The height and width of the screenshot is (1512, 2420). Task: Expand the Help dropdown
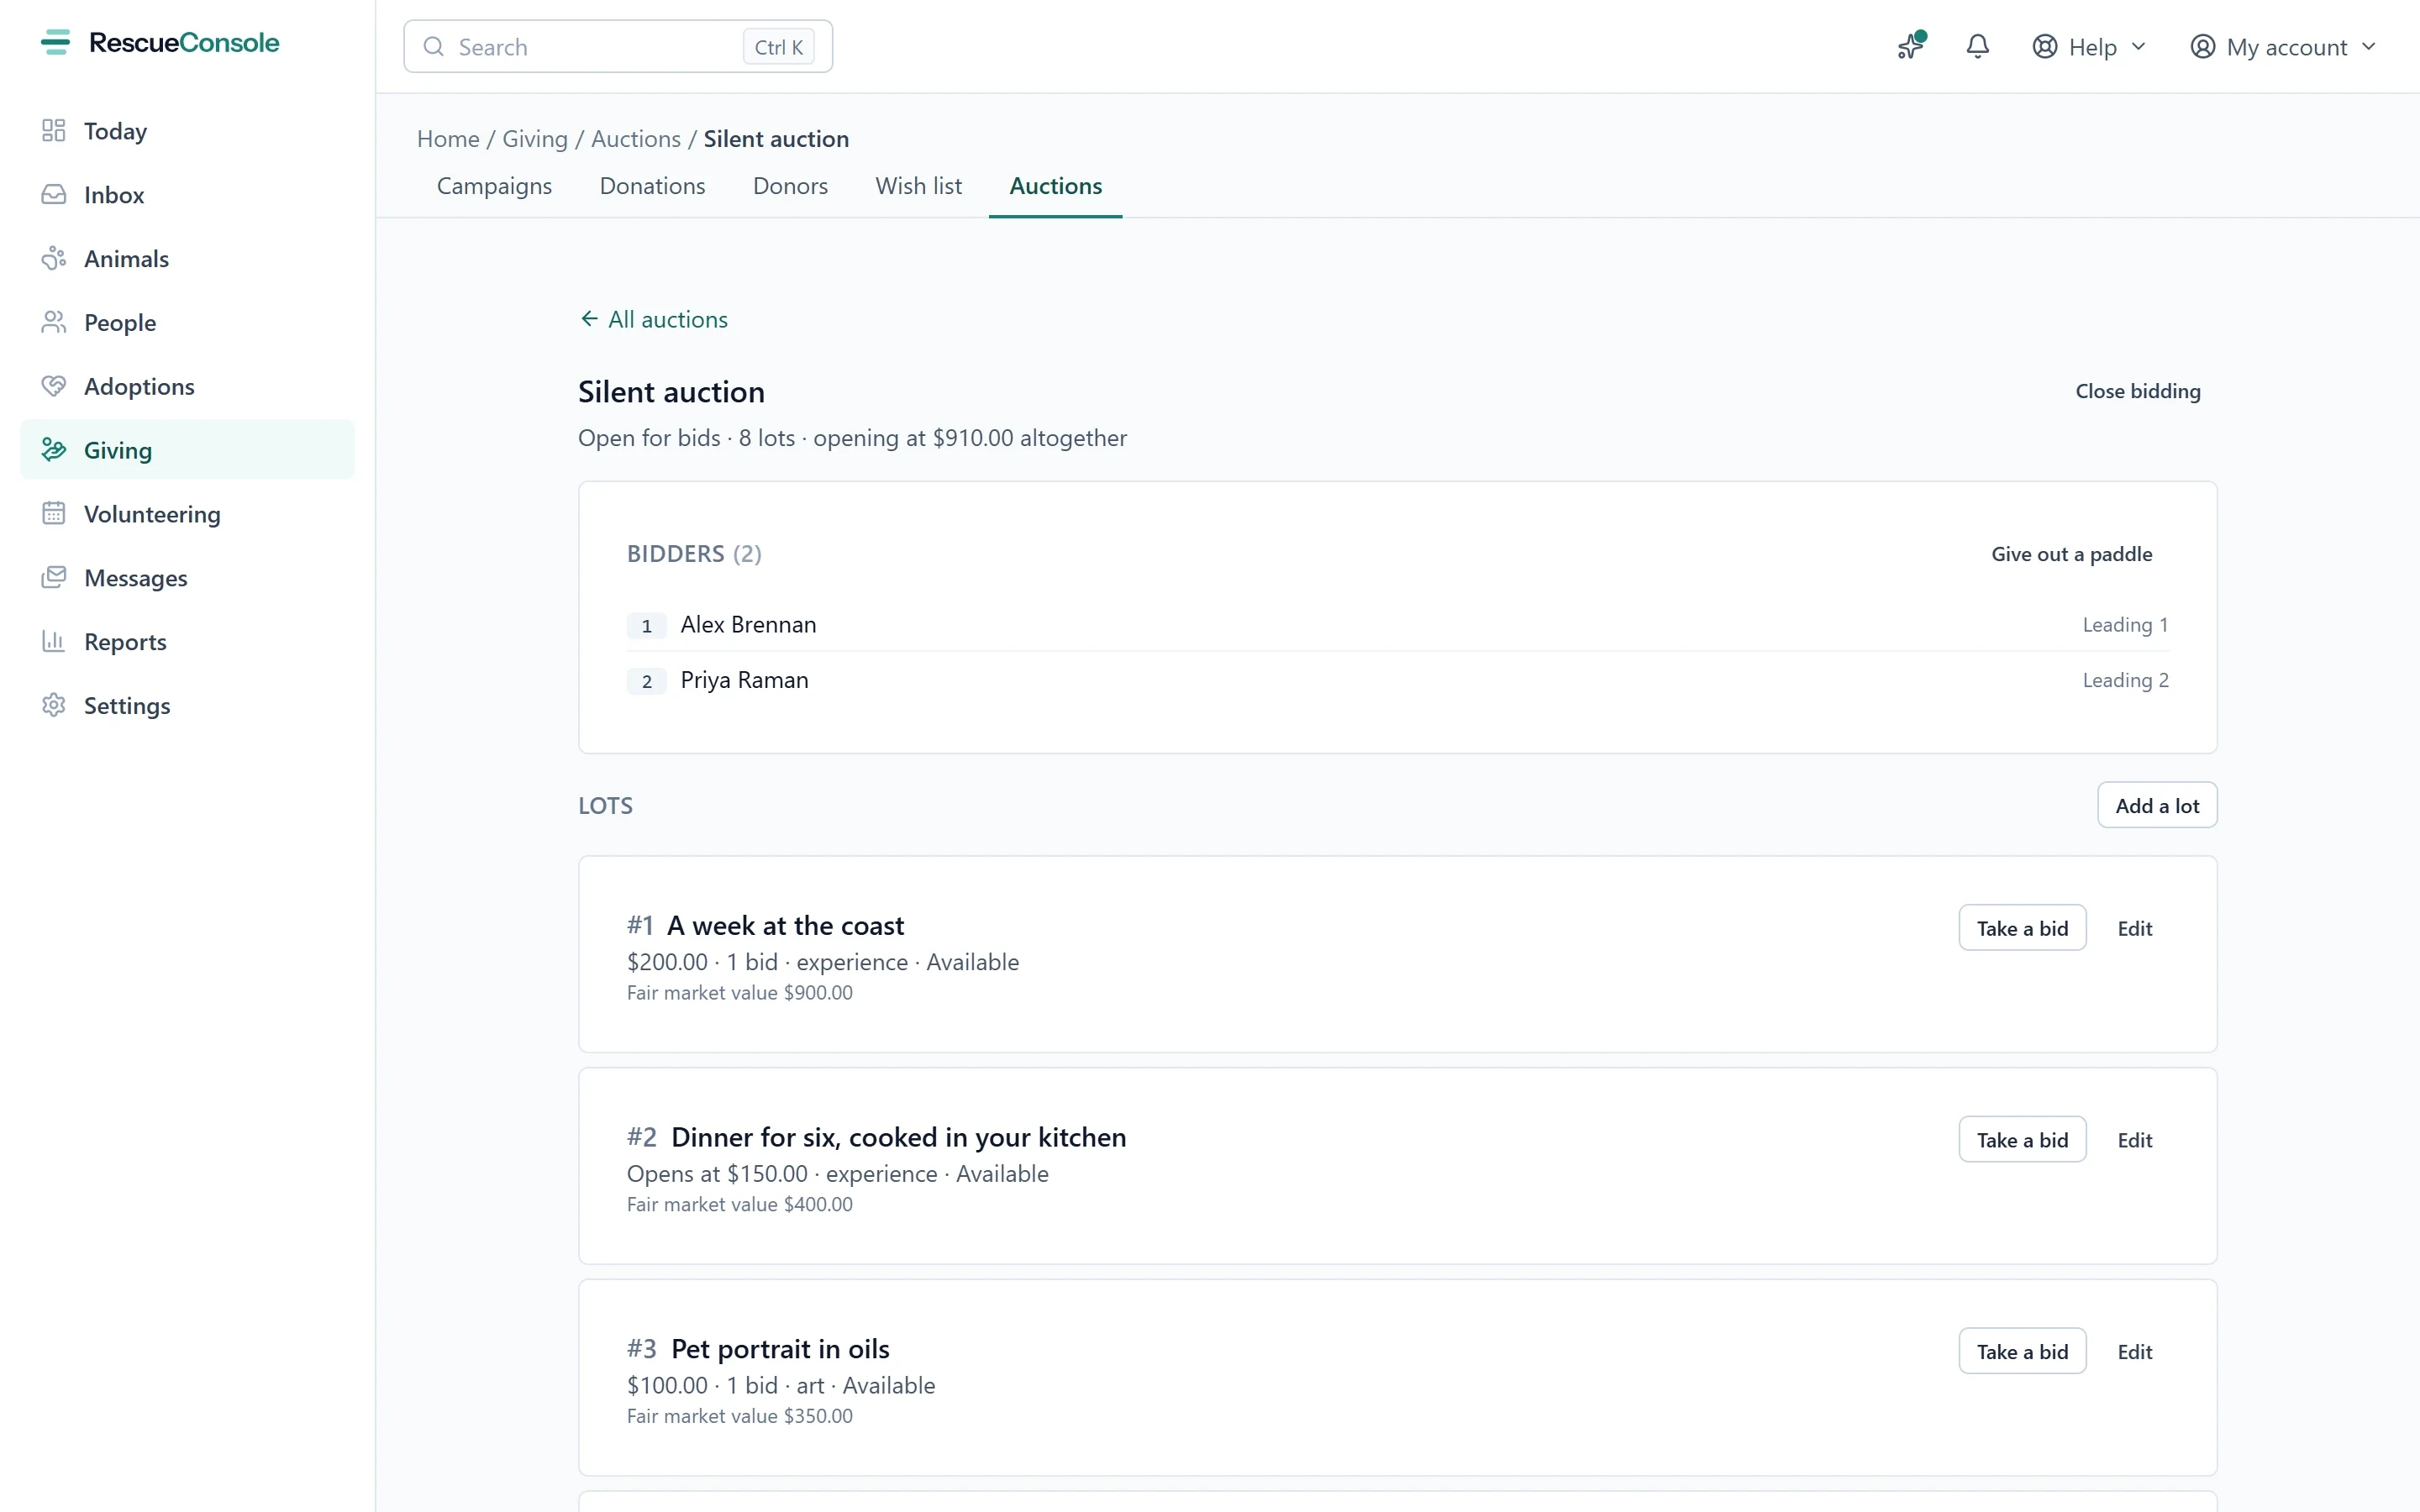(x=2089, y=47)
